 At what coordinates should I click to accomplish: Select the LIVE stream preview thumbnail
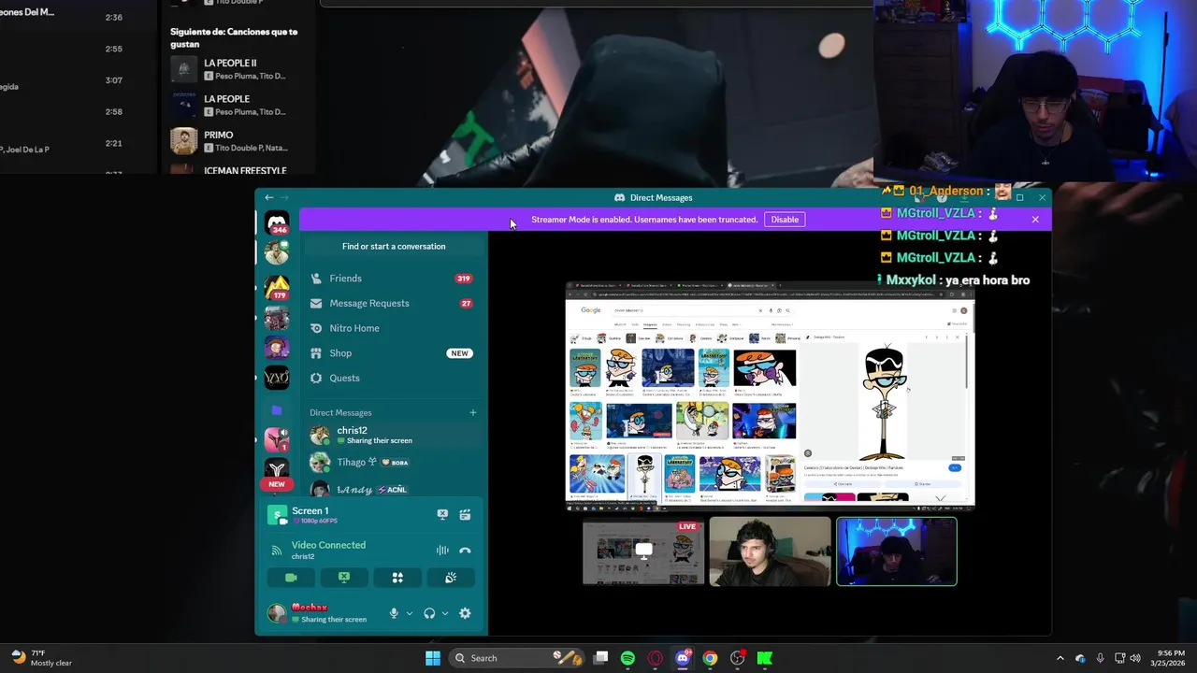click(643, 551)
